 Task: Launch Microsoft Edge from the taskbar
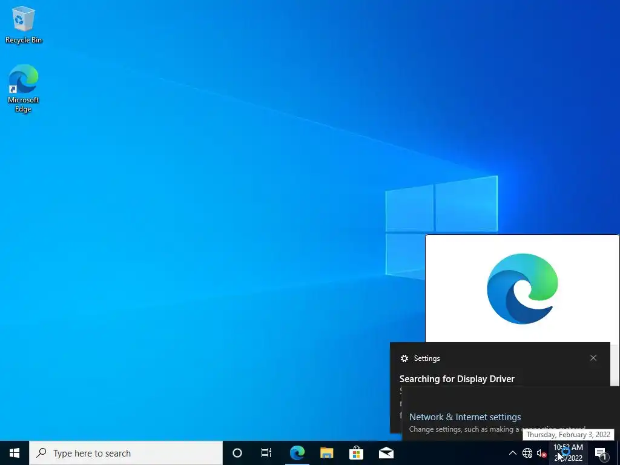pyautogui.click(x=297, y=453)
